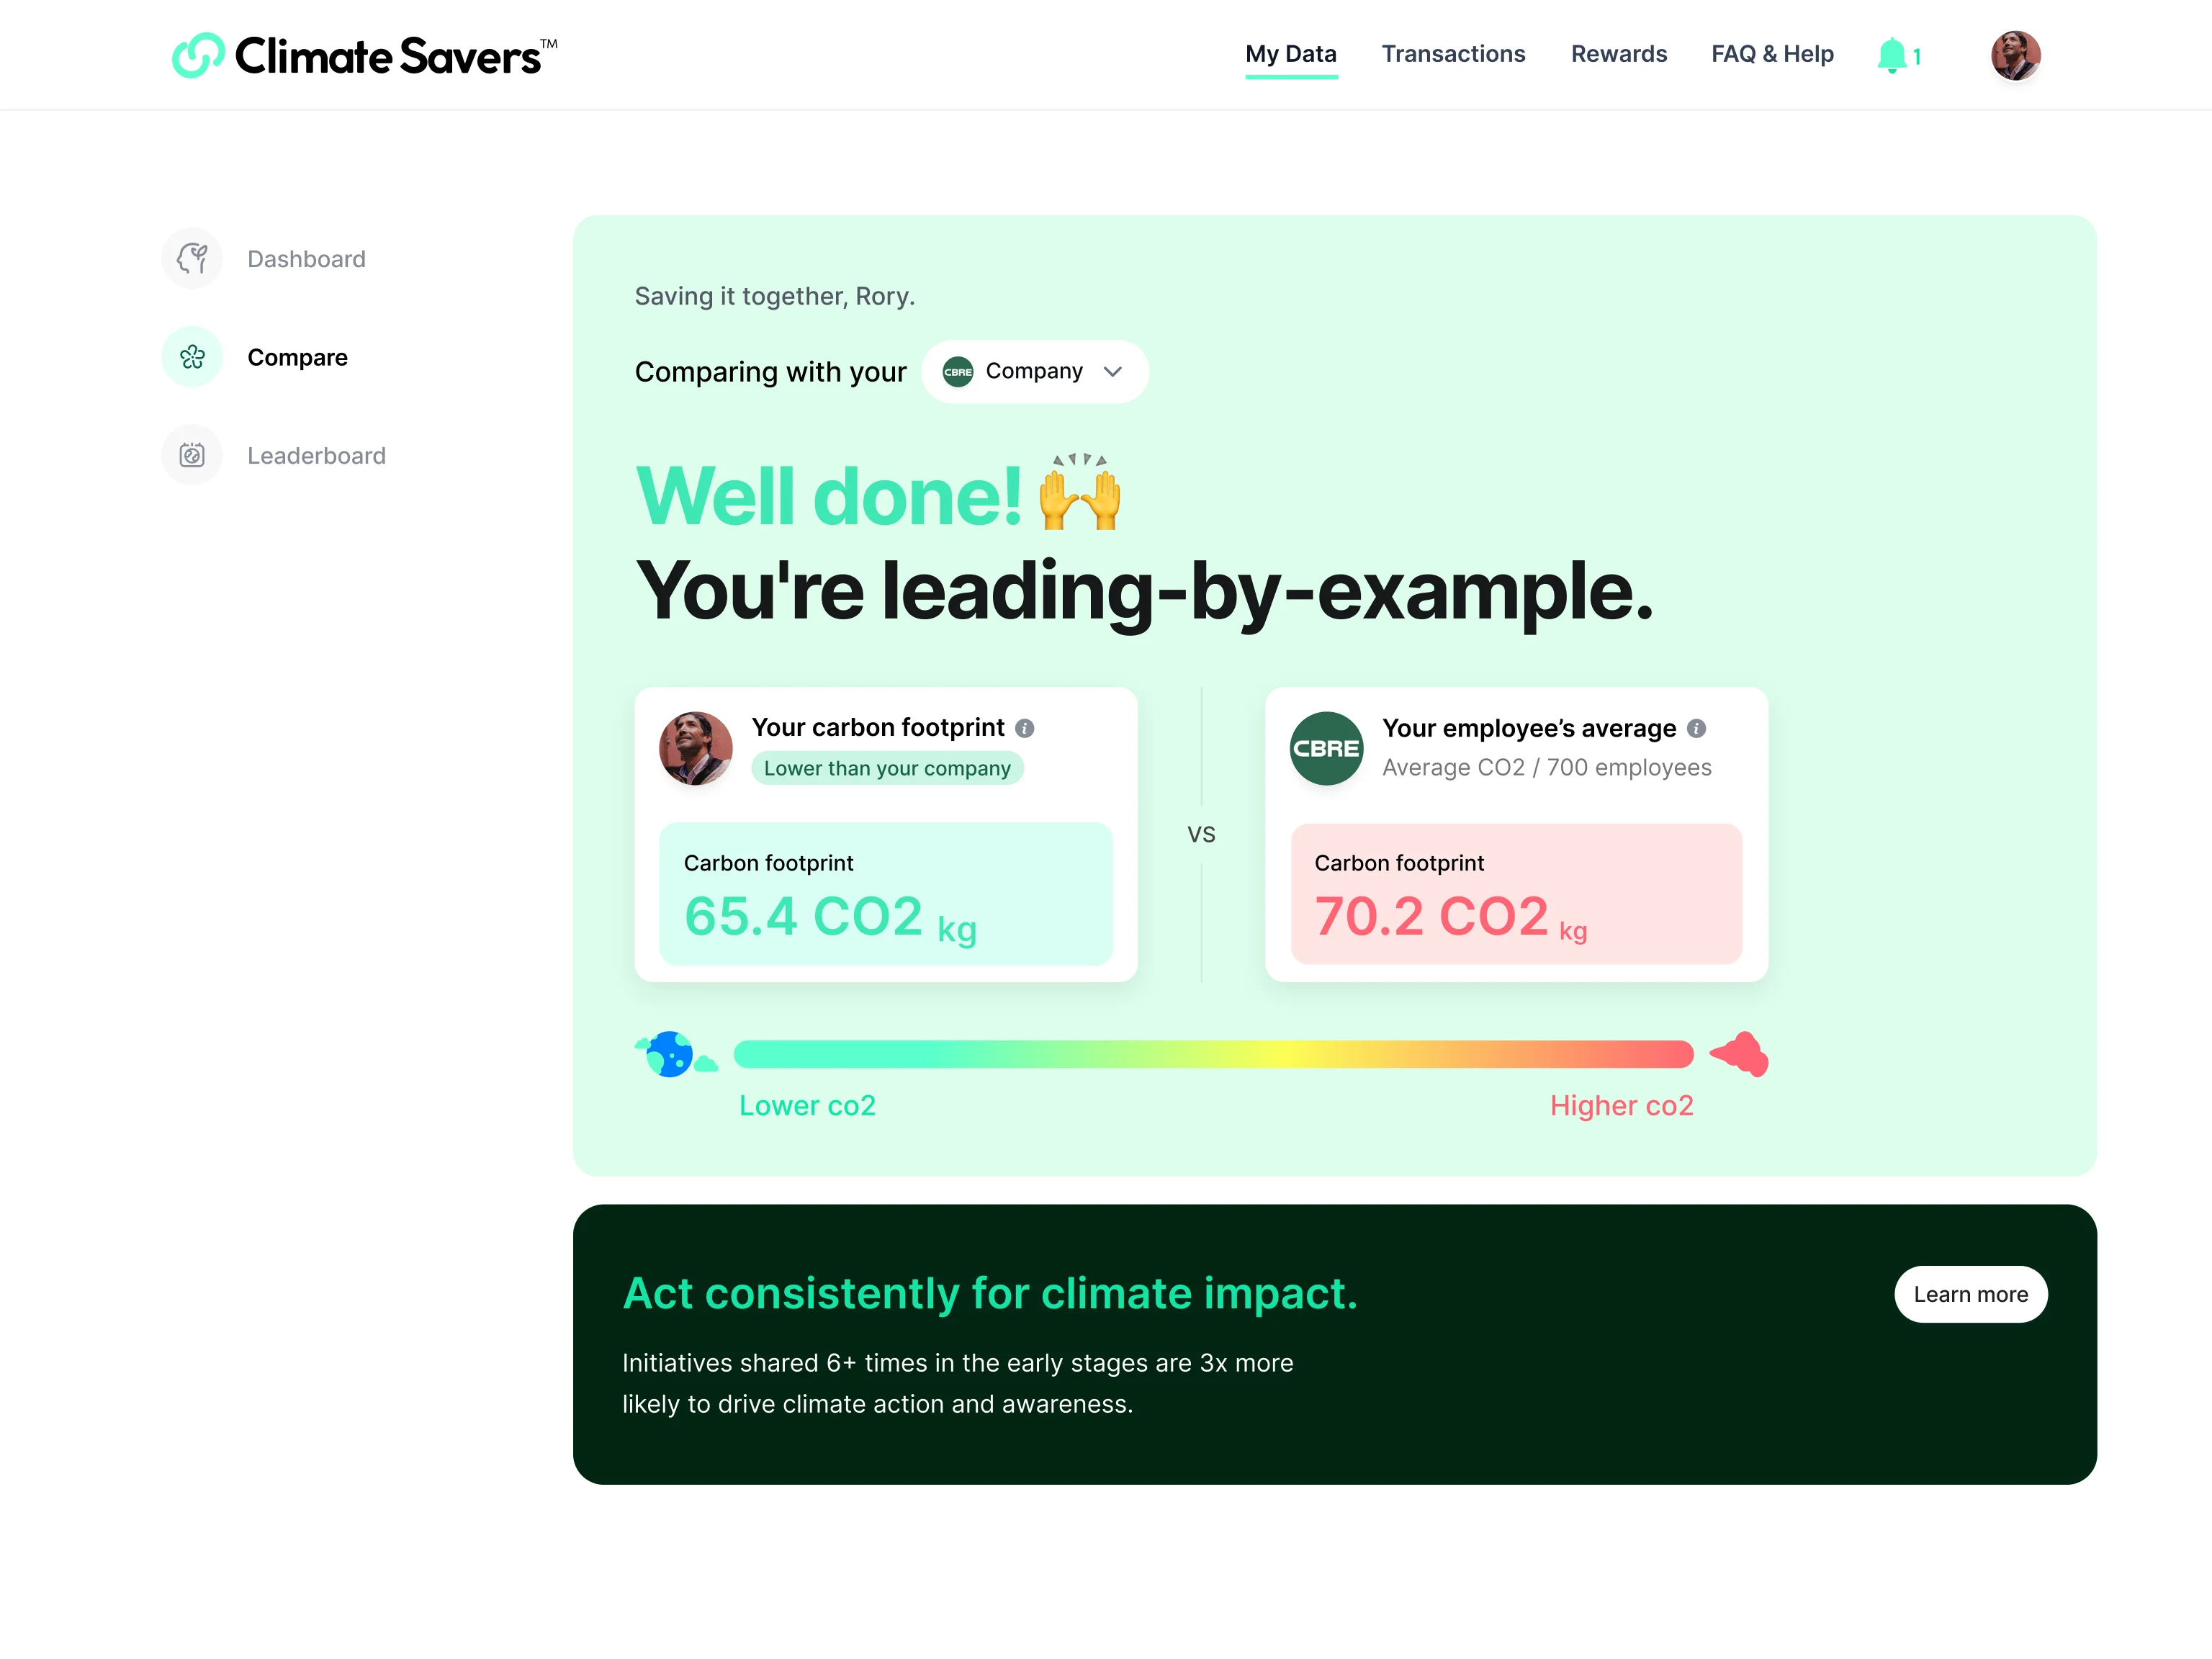Click the Climate Savers logo
This screenshot has width=2212, height=1659.
pyautogui.click(x=364, y=55)
